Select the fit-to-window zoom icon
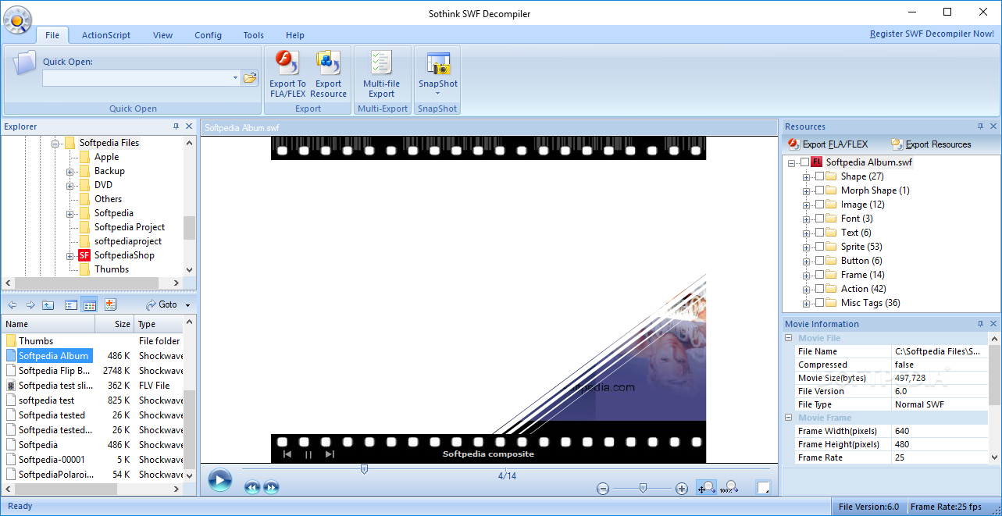This screenshot has height=516, width=1002. (x=706, y=488)
